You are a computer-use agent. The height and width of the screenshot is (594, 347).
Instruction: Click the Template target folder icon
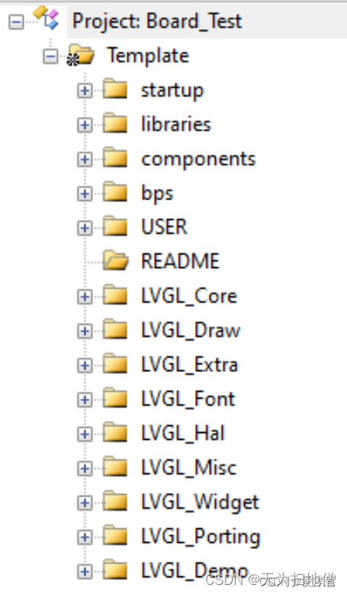80,55
